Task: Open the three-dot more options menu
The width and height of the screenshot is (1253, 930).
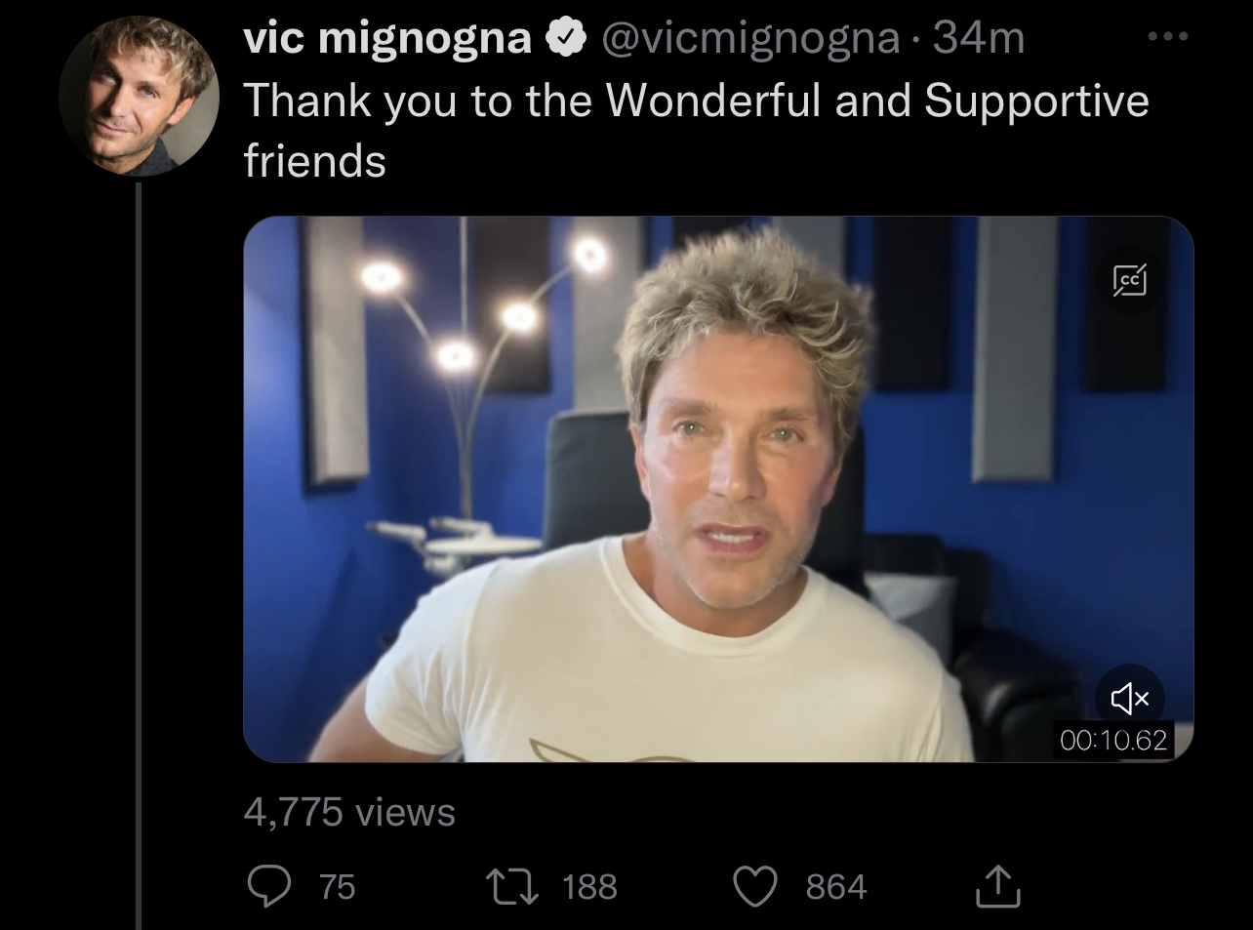Action: pos(1167,37)
